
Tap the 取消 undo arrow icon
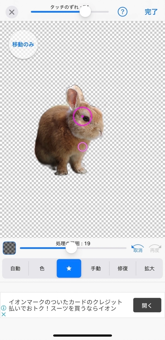coord(138,248)
